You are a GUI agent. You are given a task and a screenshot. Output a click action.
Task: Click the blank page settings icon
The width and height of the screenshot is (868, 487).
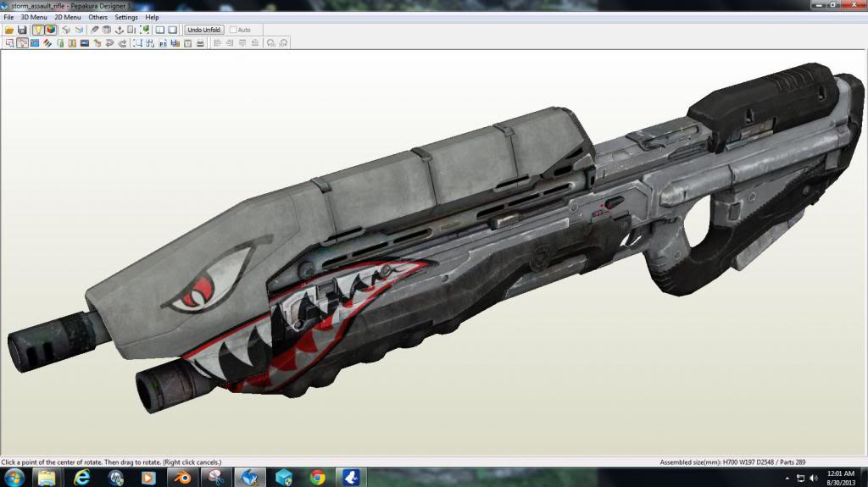187,43
